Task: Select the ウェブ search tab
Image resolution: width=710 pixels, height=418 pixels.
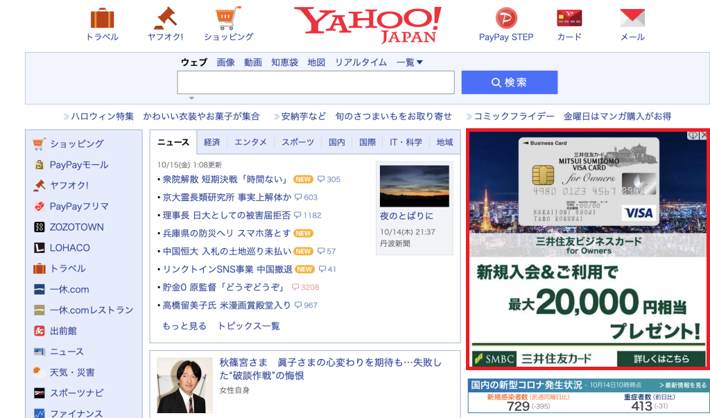Action: pyautogui.click(x=194, y=62)
